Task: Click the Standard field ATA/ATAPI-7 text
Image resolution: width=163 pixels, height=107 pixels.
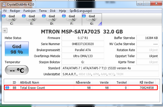Action: 110,68
